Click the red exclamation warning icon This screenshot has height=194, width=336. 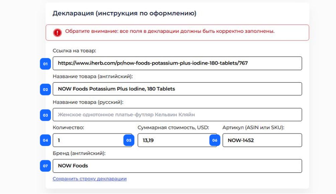[57, 32]
